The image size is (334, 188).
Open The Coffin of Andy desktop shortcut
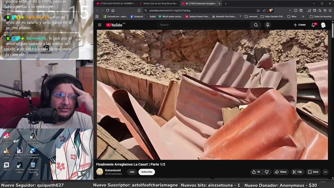33,139
